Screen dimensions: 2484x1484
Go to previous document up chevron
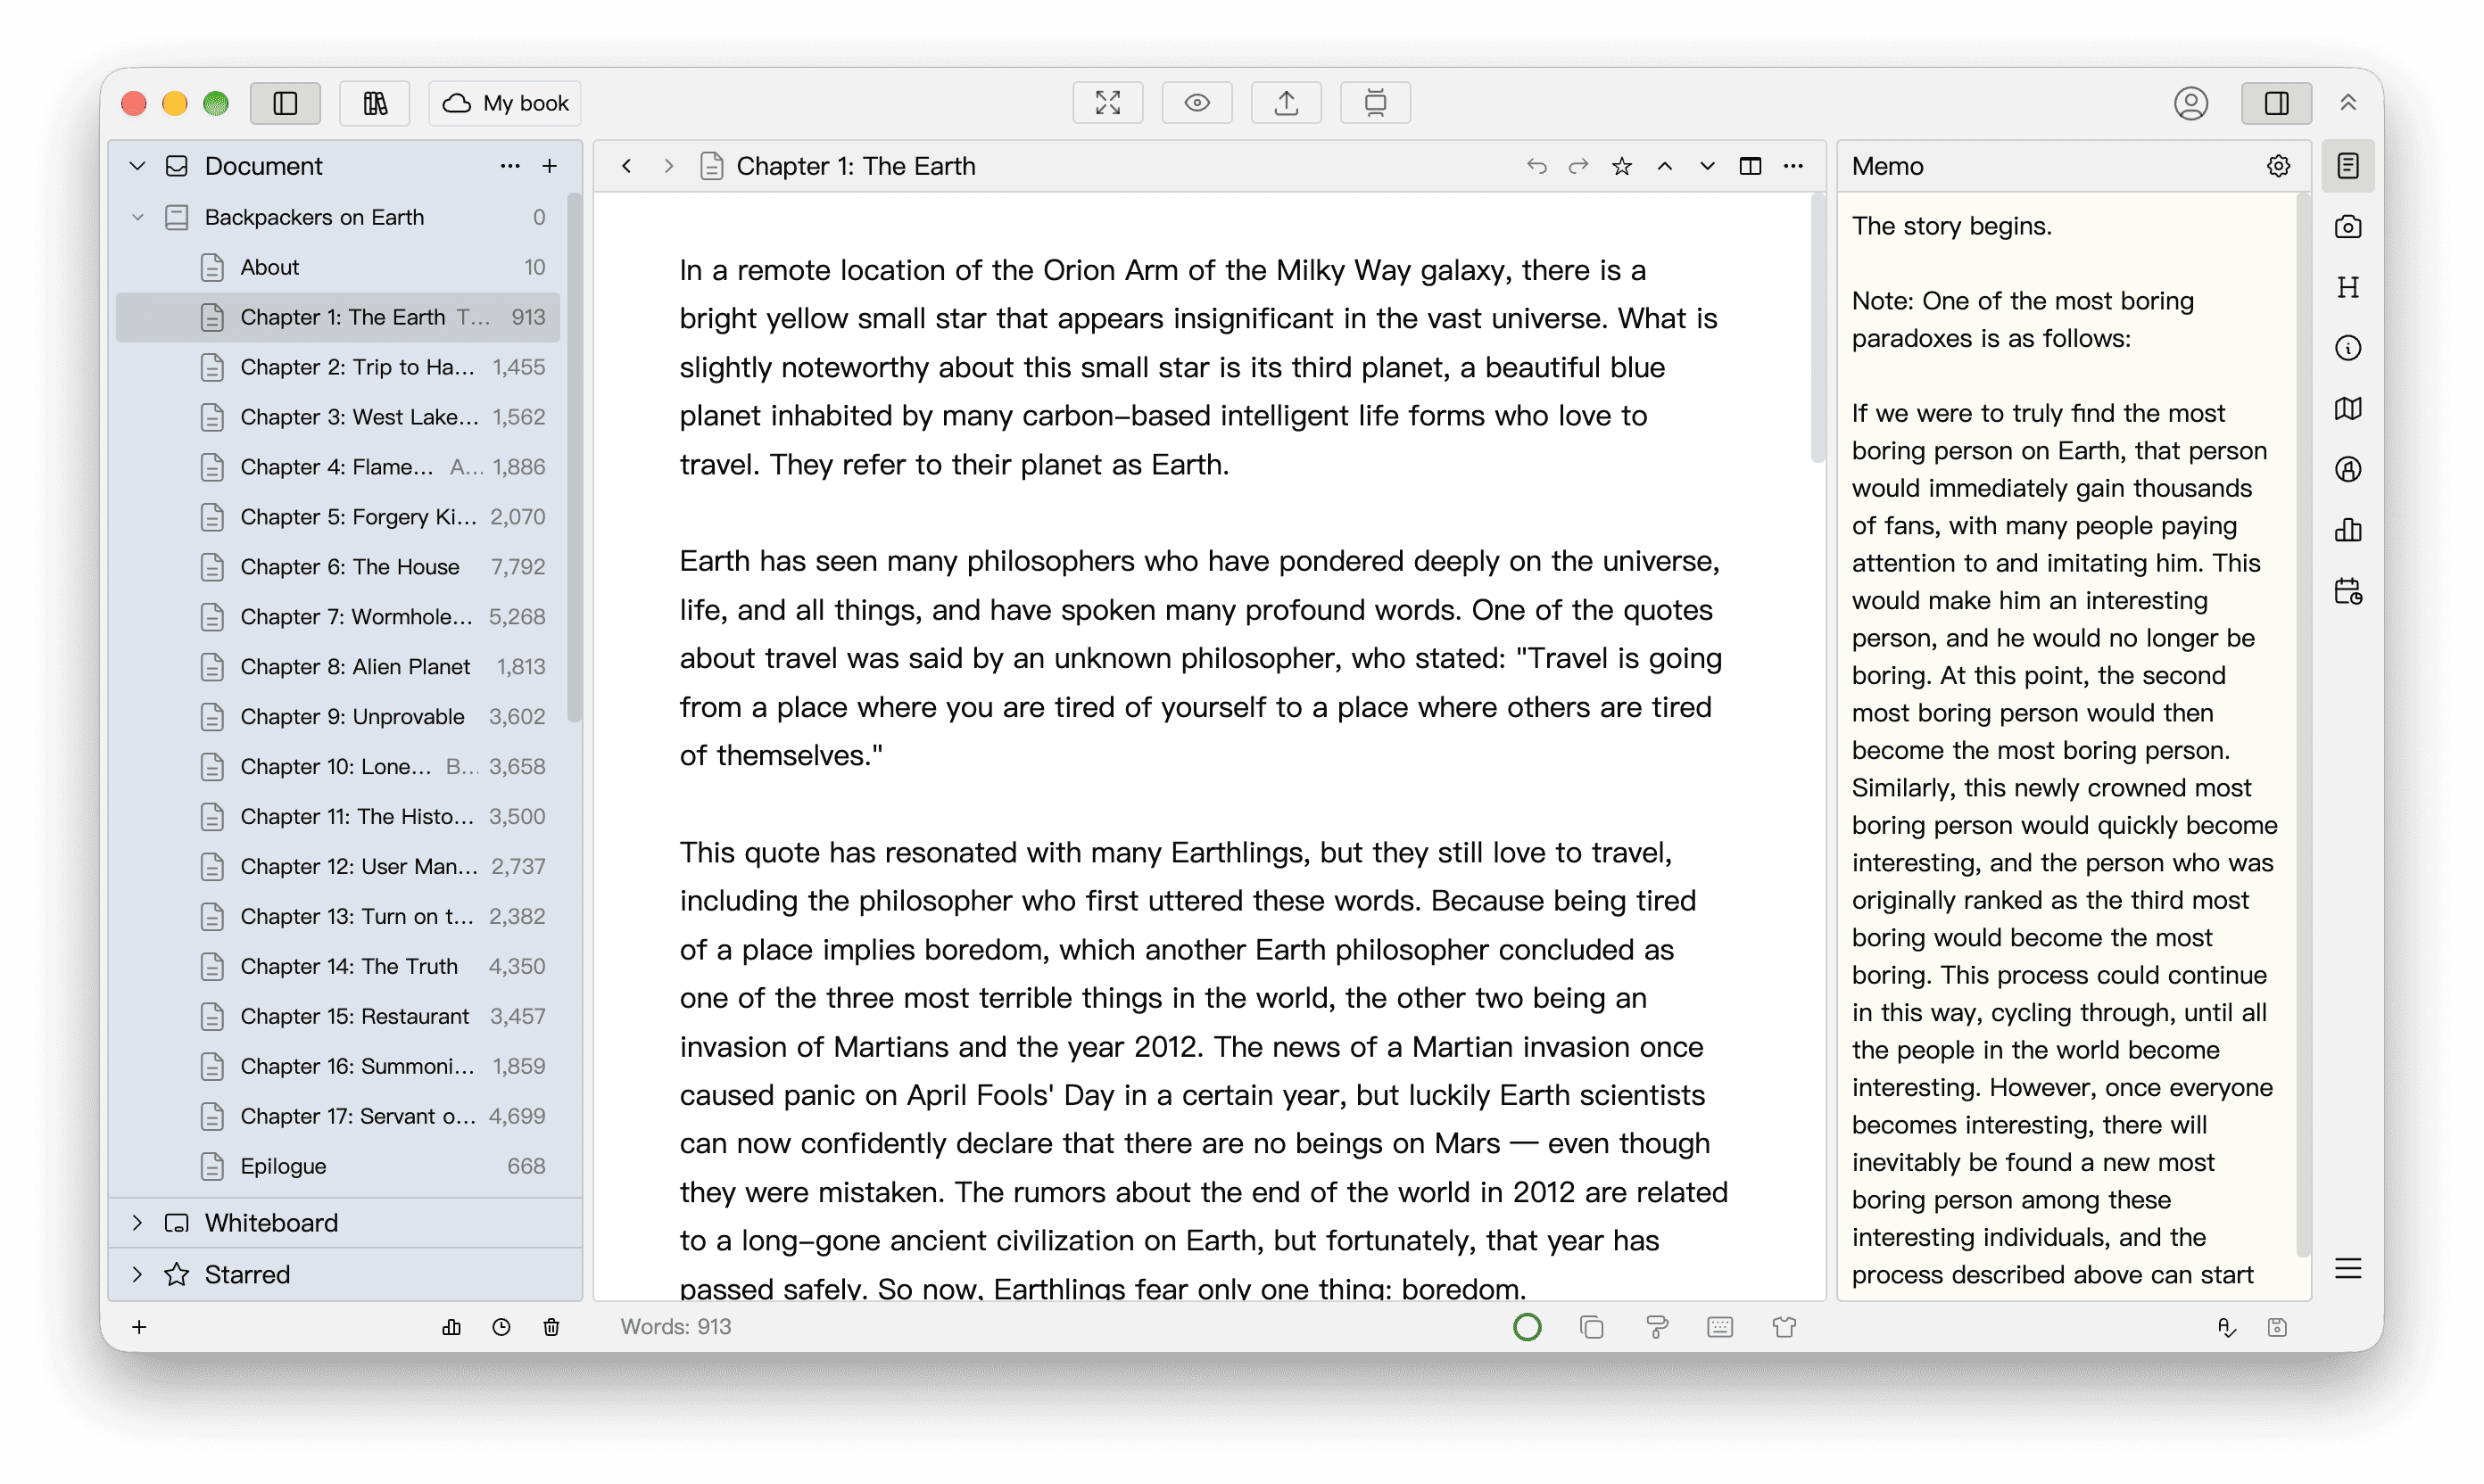(1665, 166)
